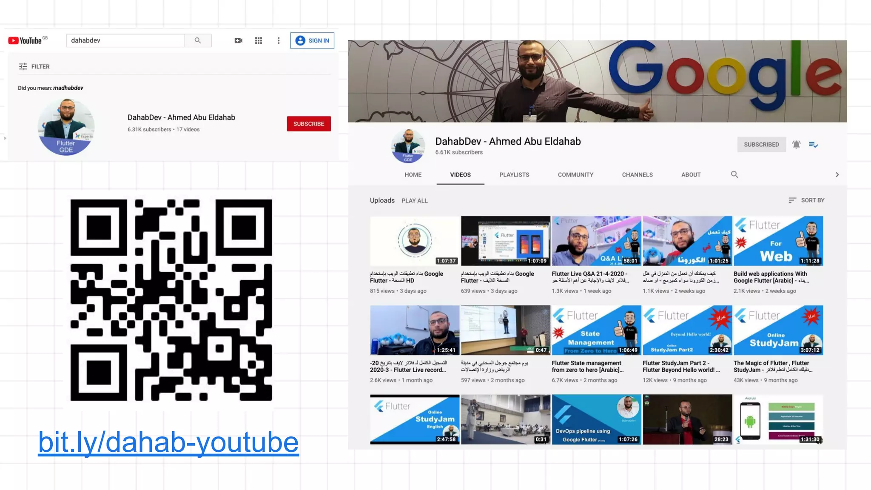Open Flutter Live Q&A 21-4-2020 thumbnail

(x=596, y=241)
